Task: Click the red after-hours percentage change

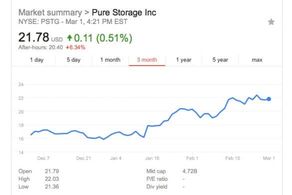Action: click(x=75, y=47)
